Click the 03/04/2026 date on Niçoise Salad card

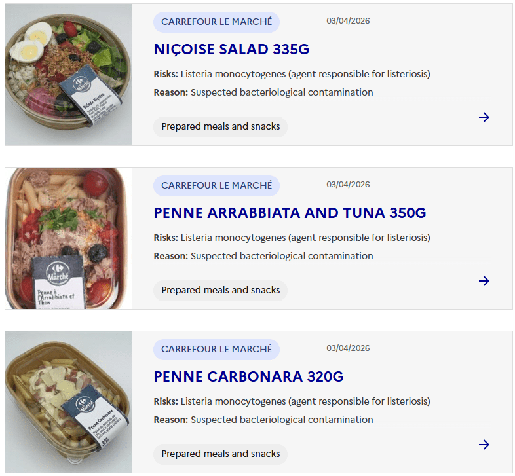[x=348, y=21]
